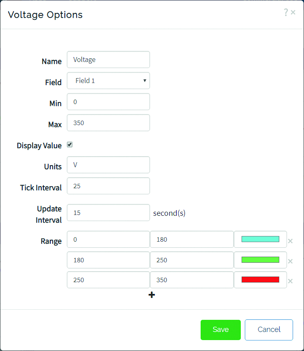Cancel the voltage options dialog
The width and height of the screenshot is (304, 351).
pos(269,330)
